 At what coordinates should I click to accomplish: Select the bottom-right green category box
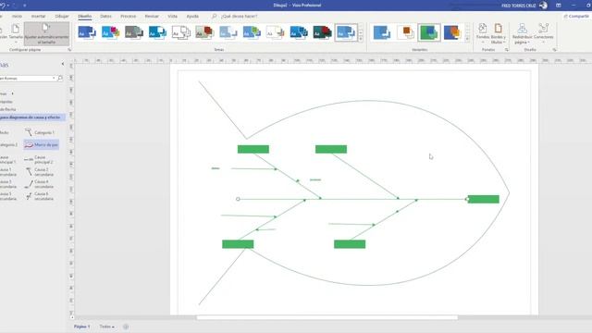(x=350, y=244)
